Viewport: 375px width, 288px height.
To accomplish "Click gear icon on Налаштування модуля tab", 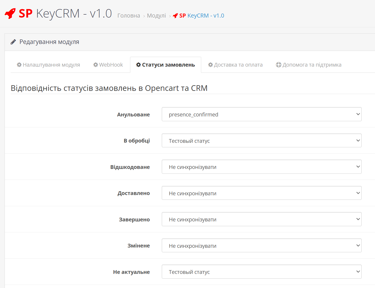I will [19, 65].
